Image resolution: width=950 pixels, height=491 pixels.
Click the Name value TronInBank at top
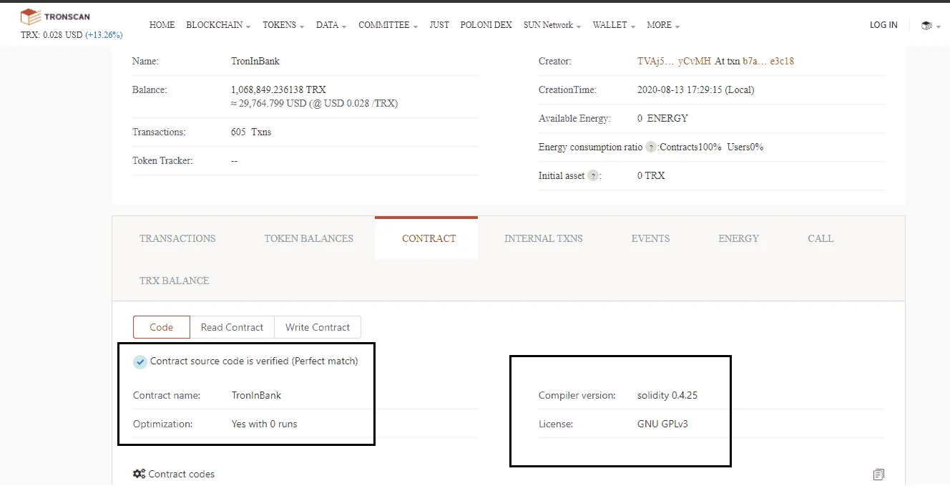(255, 62)
